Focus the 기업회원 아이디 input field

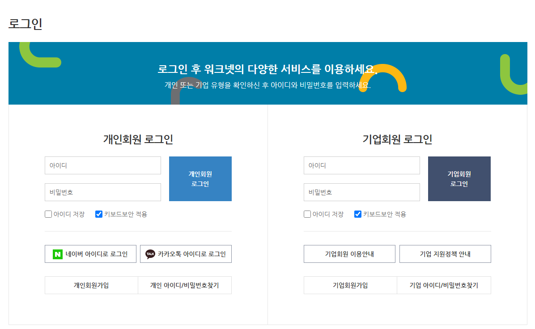point(362,165)
